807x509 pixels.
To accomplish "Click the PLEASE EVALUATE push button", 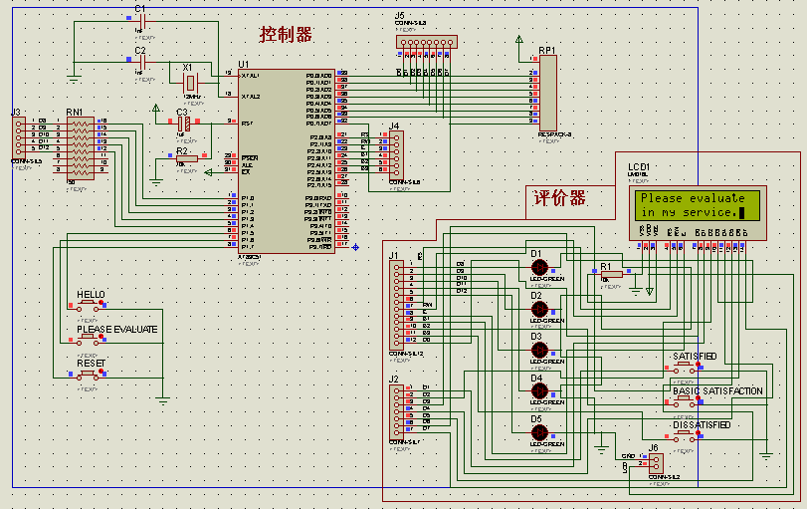I will [88, 340].
